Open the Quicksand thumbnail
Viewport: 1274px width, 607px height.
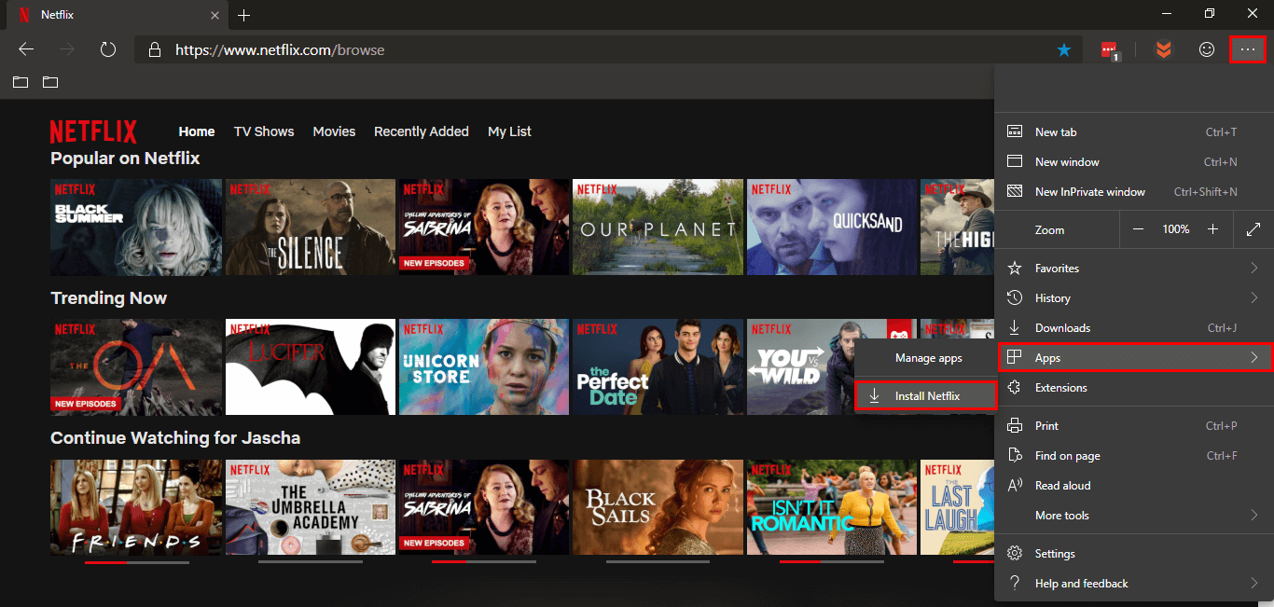tap(832, 228)
